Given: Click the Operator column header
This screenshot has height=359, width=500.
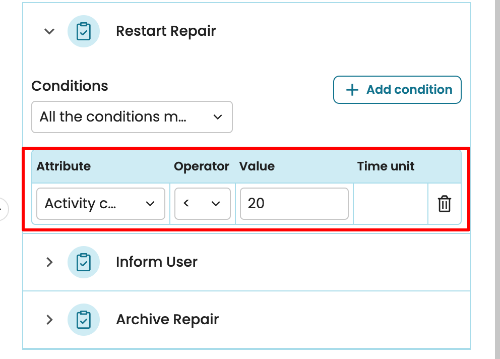Looking at the screenshot, I should tap(201, 166).
